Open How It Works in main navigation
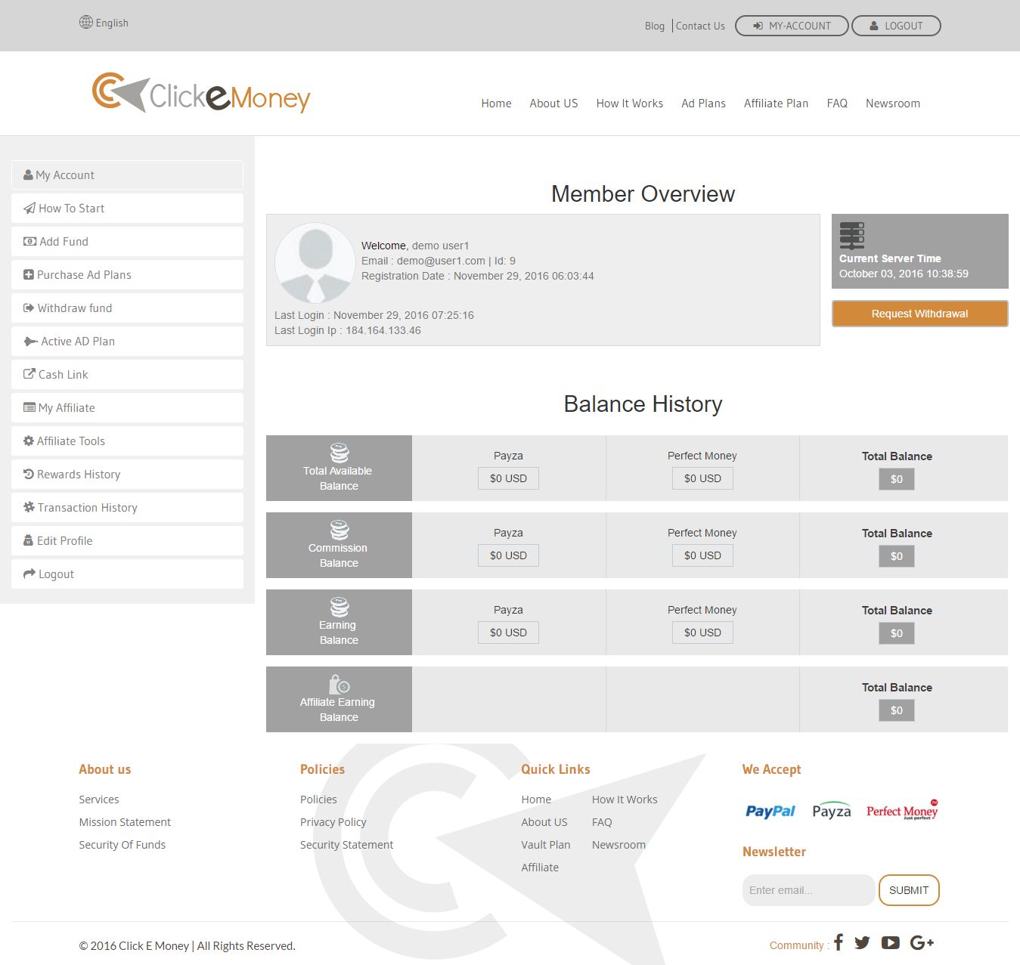The height and width of the screenshot is (965, 1020). [630, 104]
